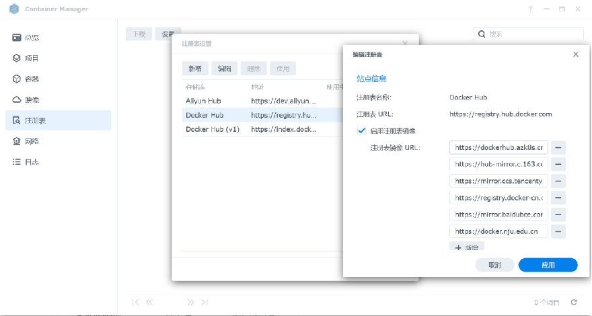Toggle the 启用注册表镜像 checkbox

pos(362,130)
